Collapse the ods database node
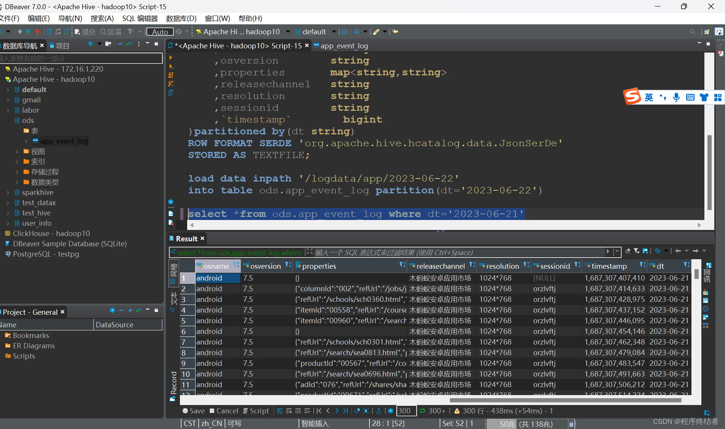This screenshot has height=429, width=725. click(x=8, y=121)
